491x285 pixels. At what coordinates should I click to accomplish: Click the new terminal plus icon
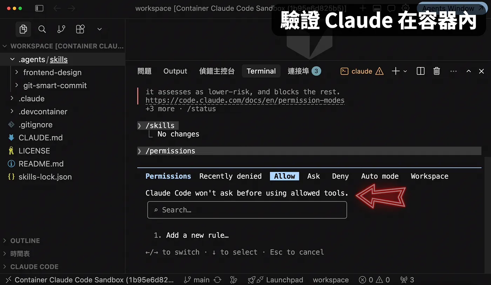click(396, 71)
